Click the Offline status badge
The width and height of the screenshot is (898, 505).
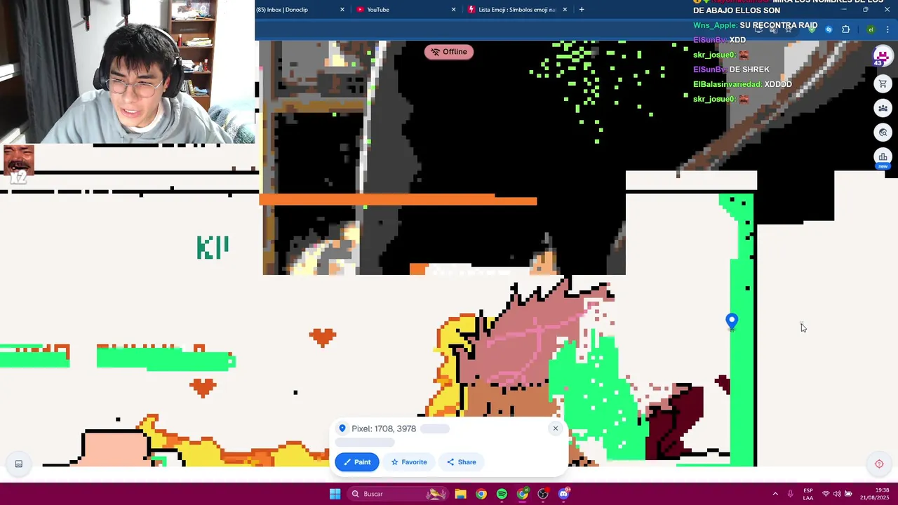[x=449, y=52]
